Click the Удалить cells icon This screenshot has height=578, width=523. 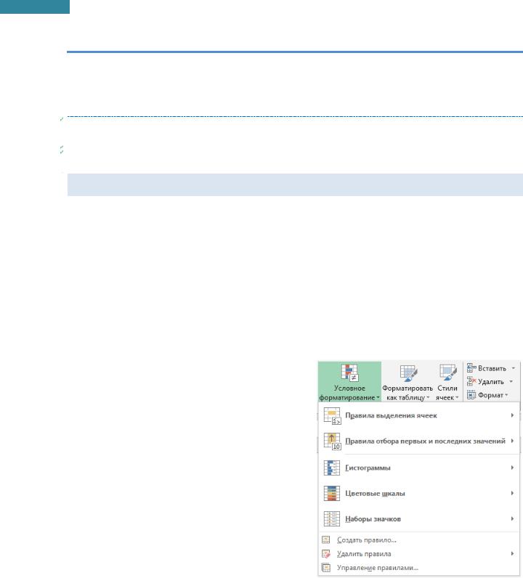coord(471,381)
